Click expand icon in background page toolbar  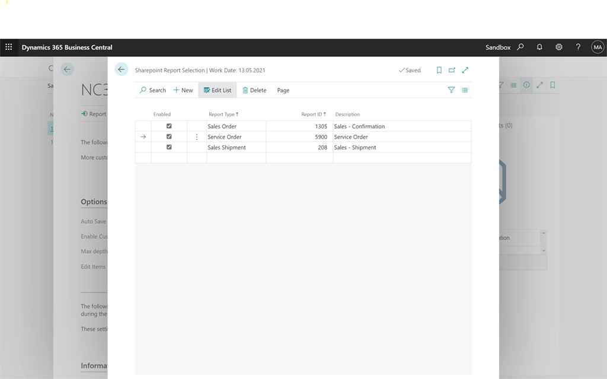coord(539,85)
